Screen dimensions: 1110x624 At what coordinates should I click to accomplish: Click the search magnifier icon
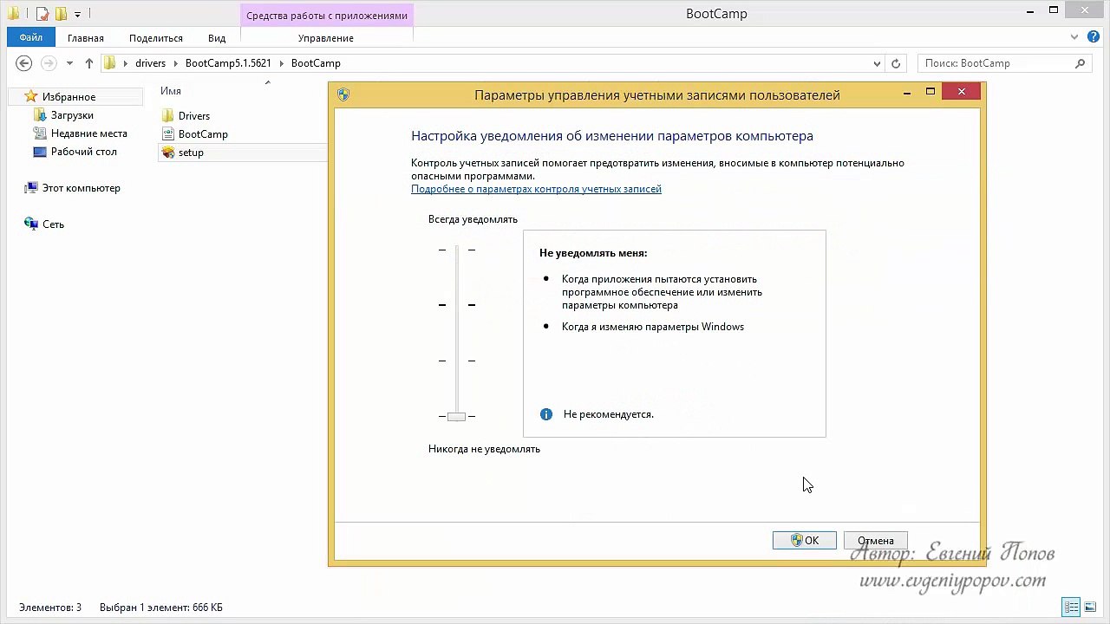point(1080,63)
